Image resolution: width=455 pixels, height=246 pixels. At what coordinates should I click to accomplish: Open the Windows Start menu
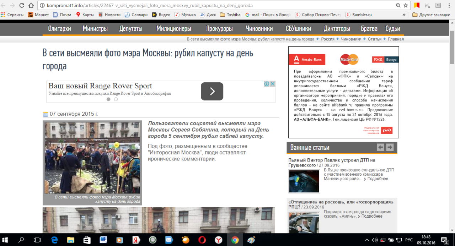[5, 240]
